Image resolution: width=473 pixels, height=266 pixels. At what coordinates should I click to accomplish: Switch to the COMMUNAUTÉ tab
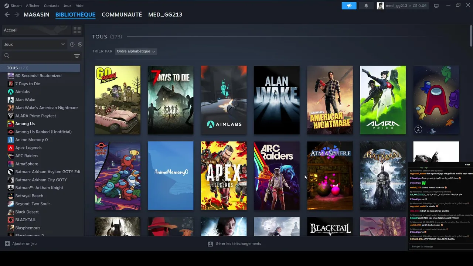pos(122,14)
